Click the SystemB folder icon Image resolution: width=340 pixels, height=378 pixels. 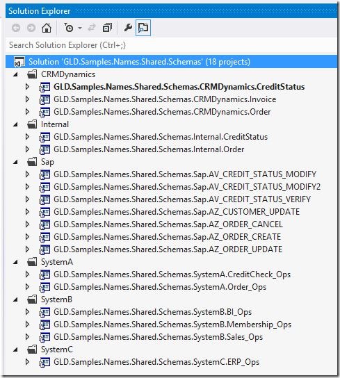[32, 299]
